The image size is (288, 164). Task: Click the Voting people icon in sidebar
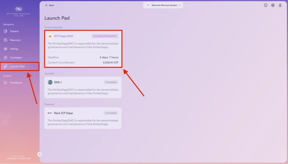(x=6, y=49)
